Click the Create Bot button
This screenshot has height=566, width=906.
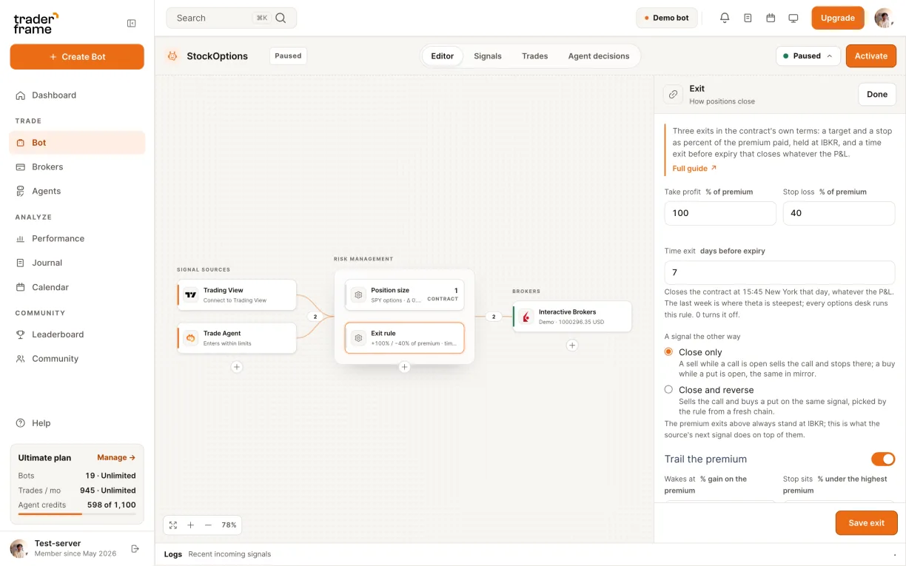pyautogui.click(x=77, y=57)
